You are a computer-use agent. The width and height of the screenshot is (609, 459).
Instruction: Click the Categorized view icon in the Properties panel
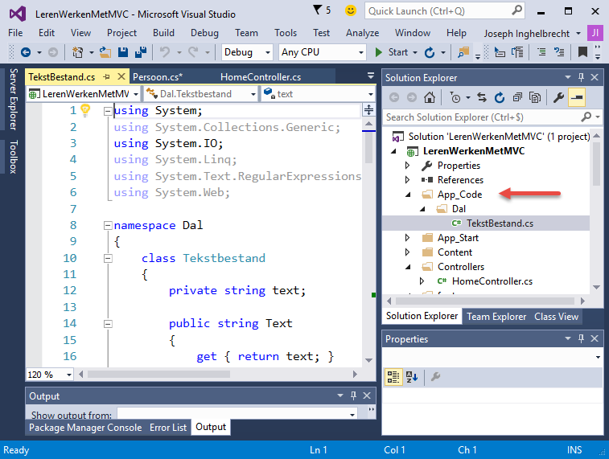coord(393,376)
